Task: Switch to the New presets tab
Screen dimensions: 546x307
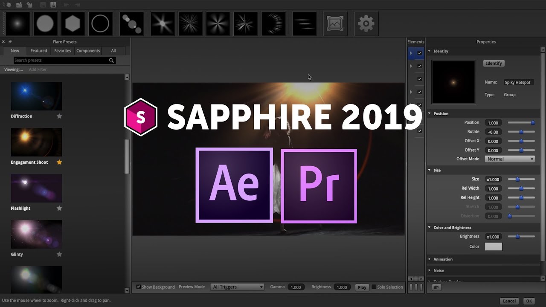Action: point(15,51)
